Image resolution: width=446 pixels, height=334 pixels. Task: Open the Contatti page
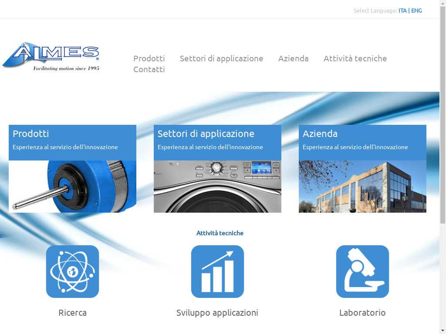coord(149,70)
